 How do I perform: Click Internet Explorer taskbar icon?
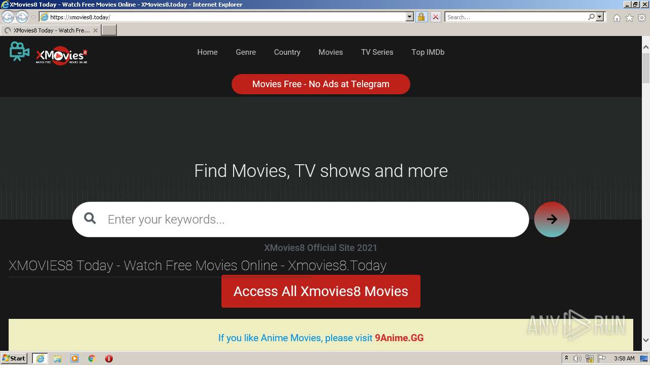pyautogui.click(x=40, y=358)
